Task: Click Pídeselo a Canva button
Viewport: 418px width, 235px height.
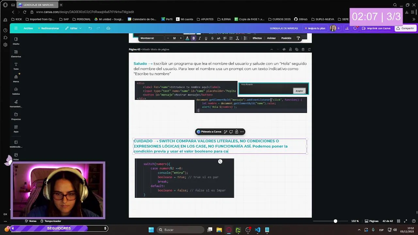Action: [x=209, y=132]
